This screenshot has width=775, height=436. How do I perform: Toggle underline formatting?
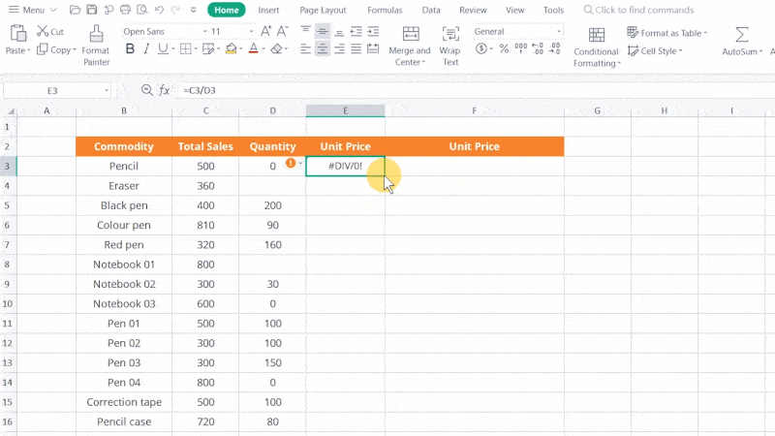tap(162, 49)
